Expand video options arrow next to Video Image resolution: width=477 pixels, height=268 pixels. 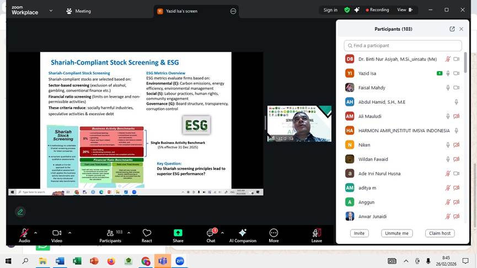pos(69,233)
